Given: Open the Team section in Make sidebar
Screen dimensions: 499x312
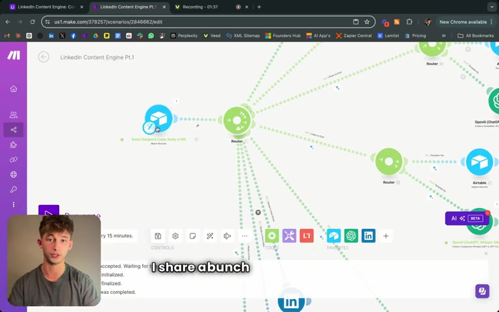Looking at the screenshot, I should point(14,114).
